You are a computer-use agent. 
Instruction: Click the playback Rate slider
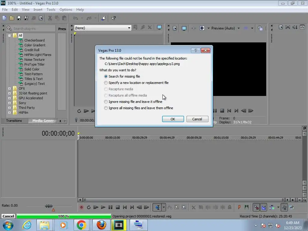click(49, 206)
